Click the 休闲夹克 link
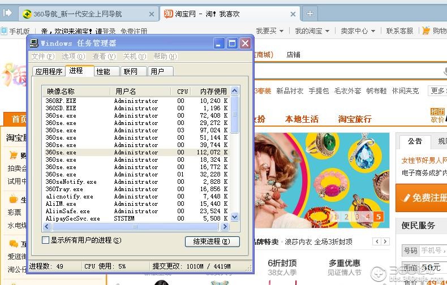The width and height of the screenshot is (447, 285). coord(405,91)
